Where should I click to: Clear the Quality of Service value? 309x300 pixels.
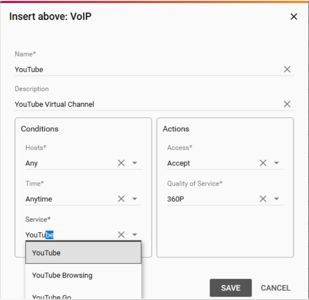coord(263,199)
